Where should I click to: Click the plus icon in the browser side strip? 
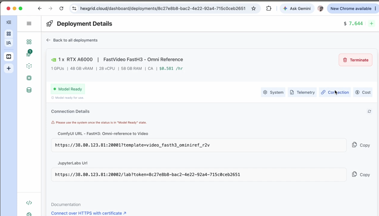[9, 68]
